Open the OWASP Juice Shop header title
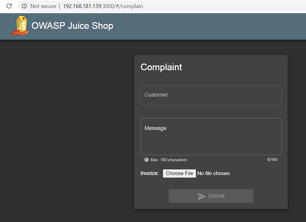Screen dimensions: 306x222 pos(72,26)
